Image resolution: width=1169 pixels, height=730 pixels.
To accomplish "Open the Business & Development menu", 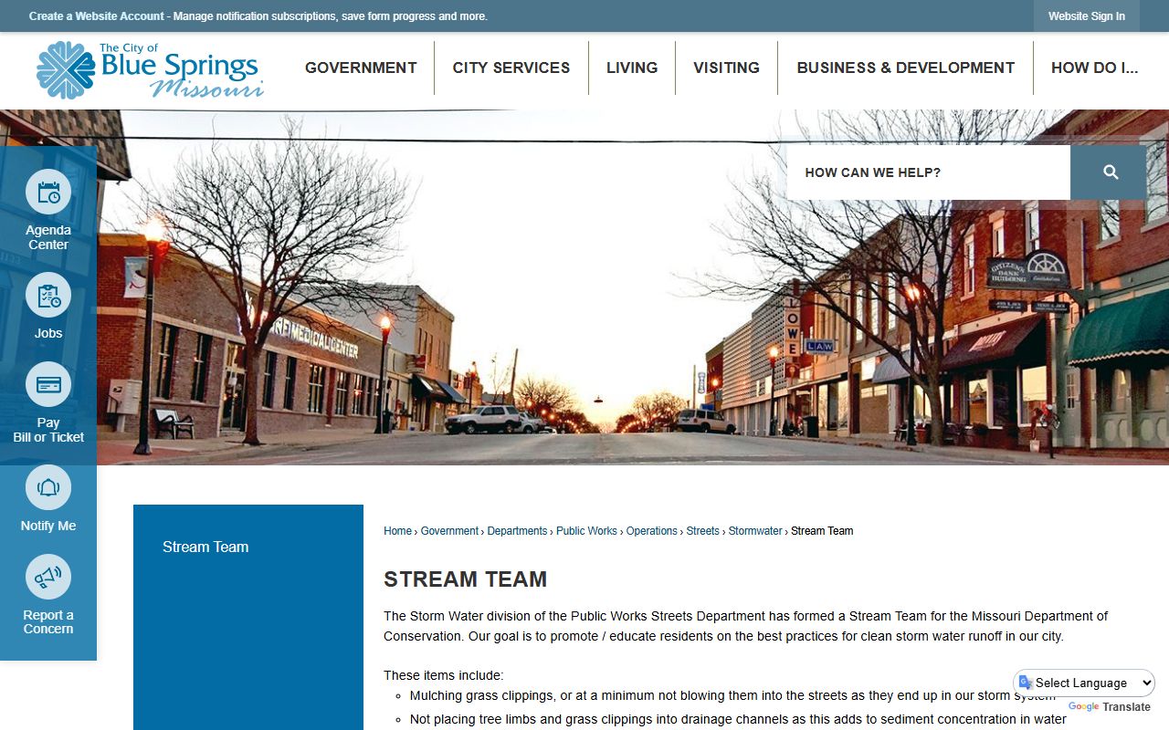I will pos(905,68).
